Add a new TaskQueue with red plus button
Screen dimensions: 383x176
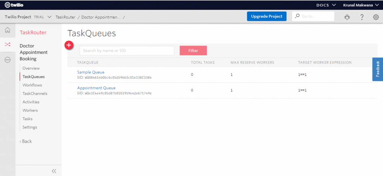(x=69, y=45)
